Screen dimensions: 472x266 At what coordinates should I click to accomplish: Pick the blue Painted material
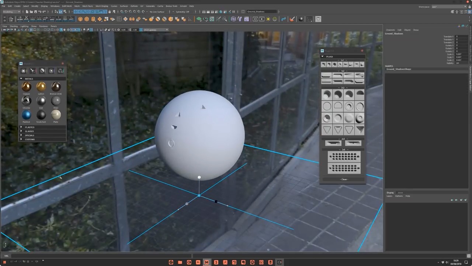coord(26,115)
